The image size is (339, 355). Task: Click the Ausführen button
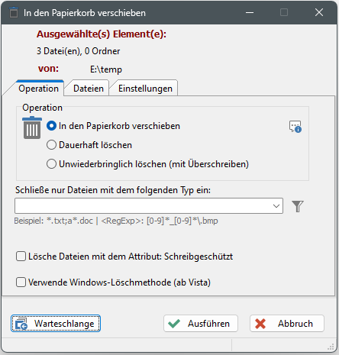tap(201, 324)
